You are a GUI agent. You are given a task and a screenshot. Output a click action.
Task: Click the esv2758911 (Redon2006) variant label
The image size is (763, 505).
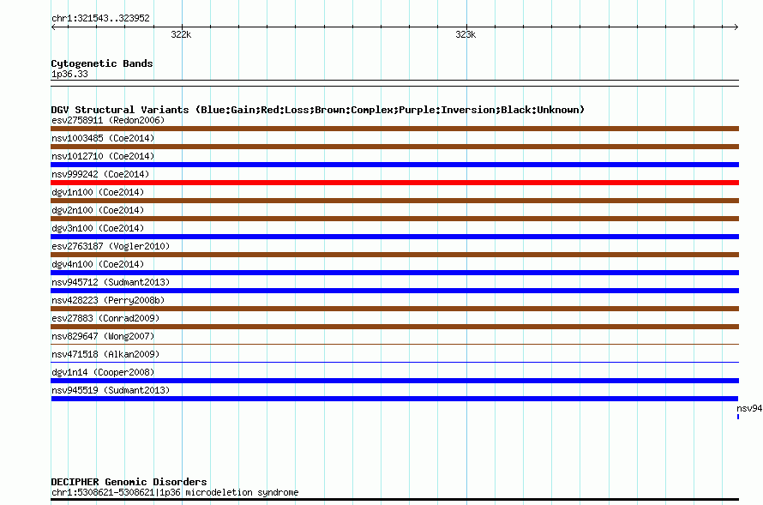[108, 120]
